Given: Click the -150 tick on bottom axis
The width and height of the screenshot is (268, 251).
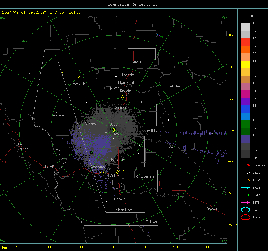Looking at the screenshot, I should pos(18,247).
